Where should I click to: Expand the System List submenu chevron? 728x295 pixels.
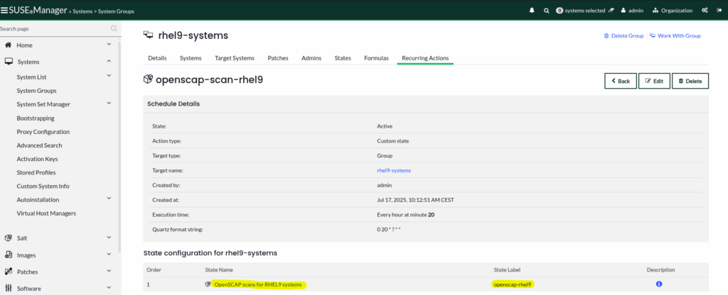click(109, 76)
